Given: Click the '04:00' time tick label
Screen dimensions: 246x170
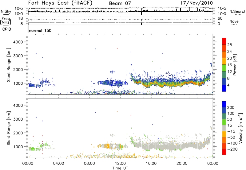Looking at the screenshot, I should coord(59,164).
